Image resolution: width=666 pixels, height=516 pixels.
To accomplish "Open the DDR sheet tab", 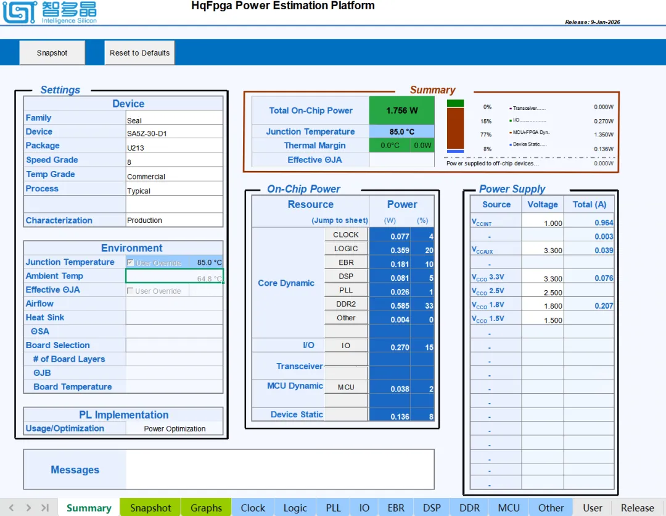I will [x=469, y=508].
